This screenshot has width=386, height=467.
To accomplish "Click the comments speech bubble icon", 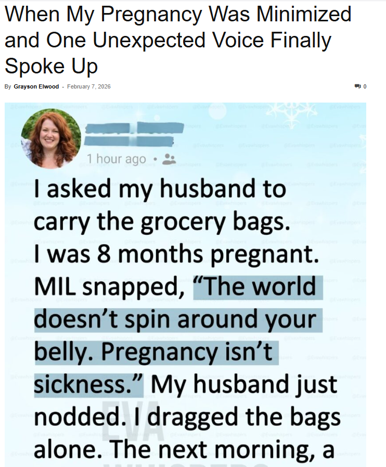I will pos(357,86).
